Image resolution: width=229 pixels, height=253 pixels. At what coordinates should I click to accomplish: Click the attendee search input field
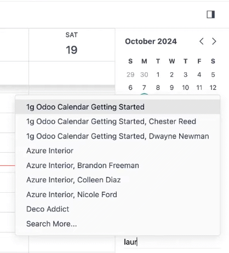tap(171, 242)
